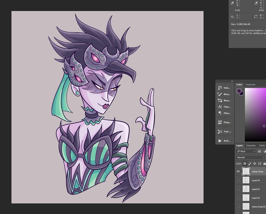This screenshot has height=214, width=266.
Task: Open the Character panel icon
Action: (x=220, y=107)
